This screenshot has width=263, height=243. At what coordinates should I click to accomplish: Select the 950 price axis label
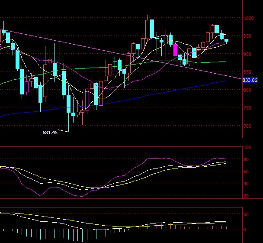(x=248, y=36)
